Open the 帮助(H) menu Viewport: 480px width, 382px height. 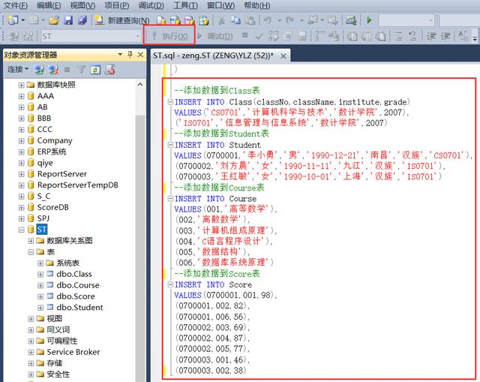pos(256,5)
